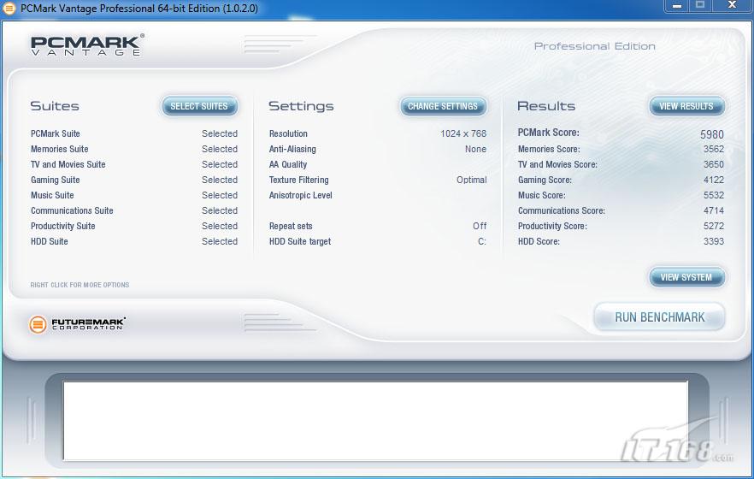
Task: Maximize the PCMark Vantage window
Action: click(x=700, y=6)
